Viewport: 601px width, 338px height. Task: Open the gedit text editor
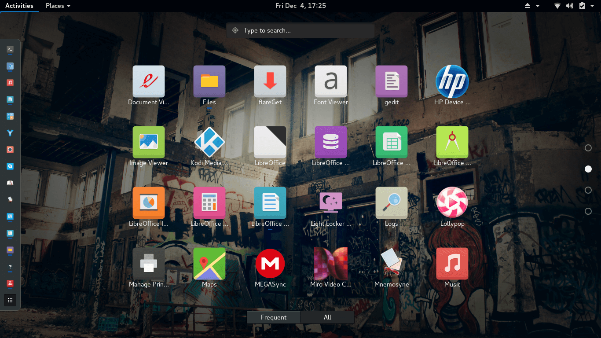392,82
